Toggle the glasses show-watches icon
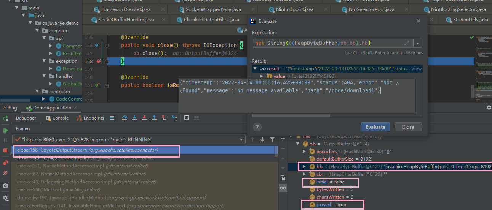 point(283,188)
